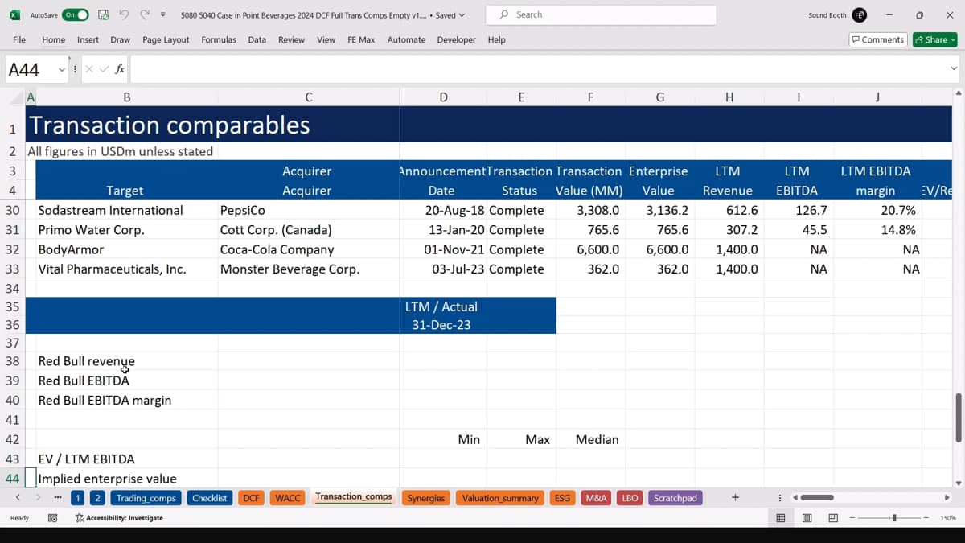
Task: Expand the formula bar chevron
Action: (954, 69)
